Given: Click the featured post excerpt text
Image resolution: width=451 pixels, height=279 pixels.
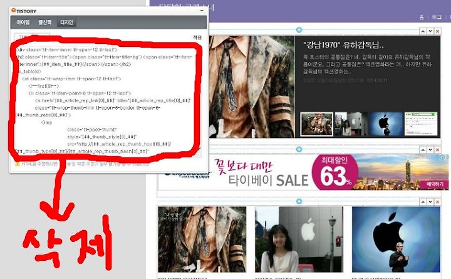Looking at the screenshot, I should (x=367, y=64).
